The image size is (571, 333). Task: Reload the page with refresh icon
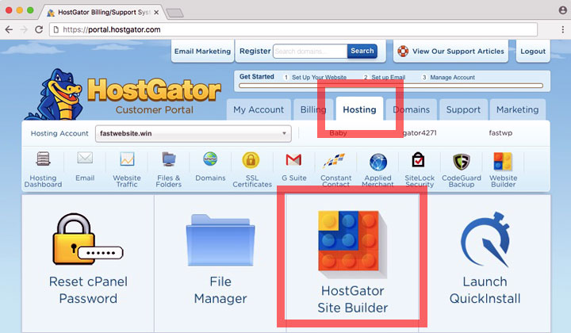coord(39,29)
